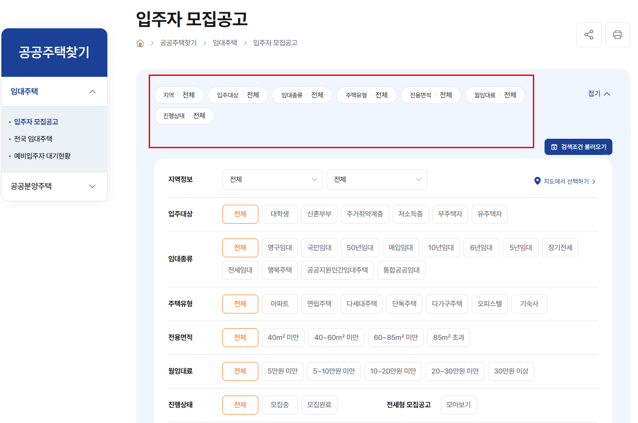This screenshot has height=423, width=638.
Task: Go to home via breadcrumb house icon
Action: click(140, 43)
